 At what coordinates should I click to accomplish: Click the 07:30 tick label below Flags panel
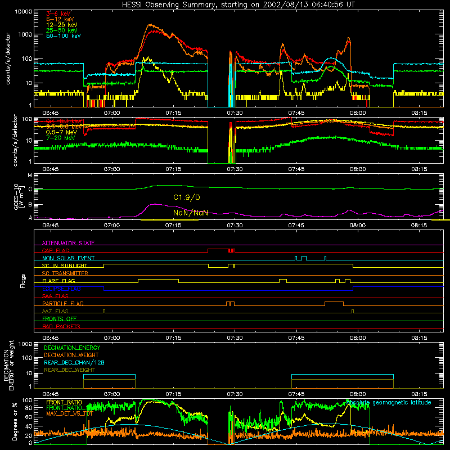pyautogui.click(x=235, y=338)
